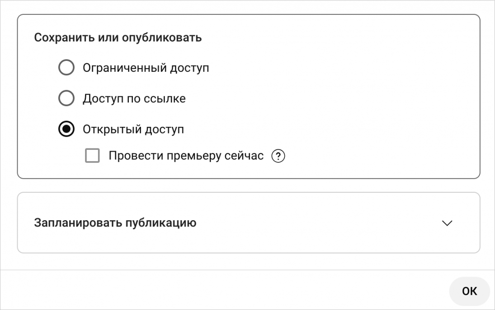Select the "Ограниченный доступ" radio button
The width and height of the screenshot is (495, 310).
66,68
